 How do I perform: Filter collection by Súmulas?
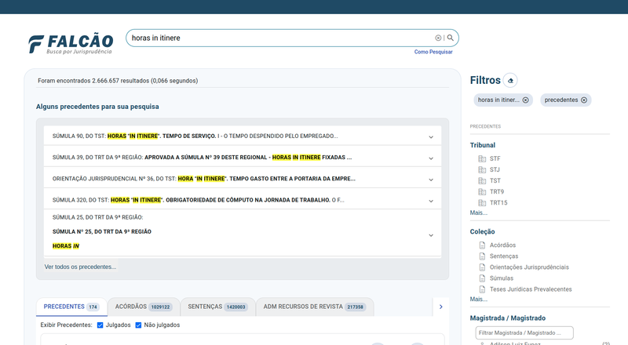click(502, 278)
